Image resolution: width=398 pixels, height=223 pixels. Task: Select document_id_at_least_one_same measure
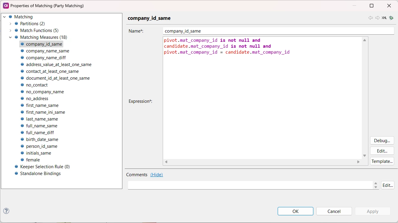point(58,78)
